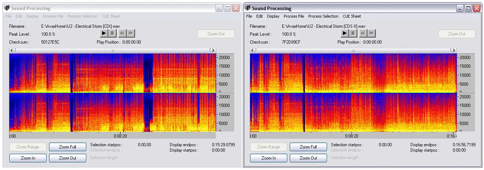Open Process File menu in left window
This screenshot has width=484, height=170.
coord(53,16)
